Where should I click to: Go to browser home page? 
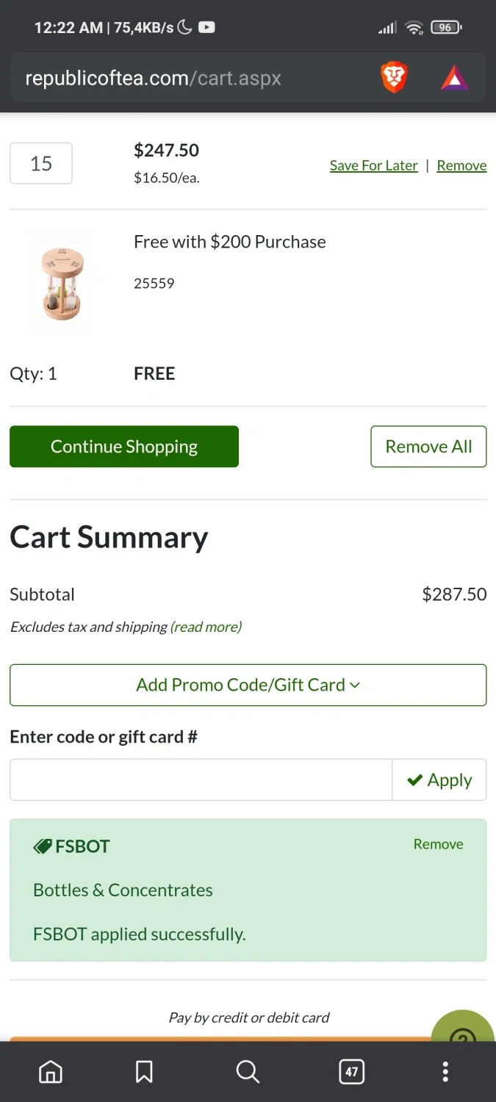pos(51,1072)
